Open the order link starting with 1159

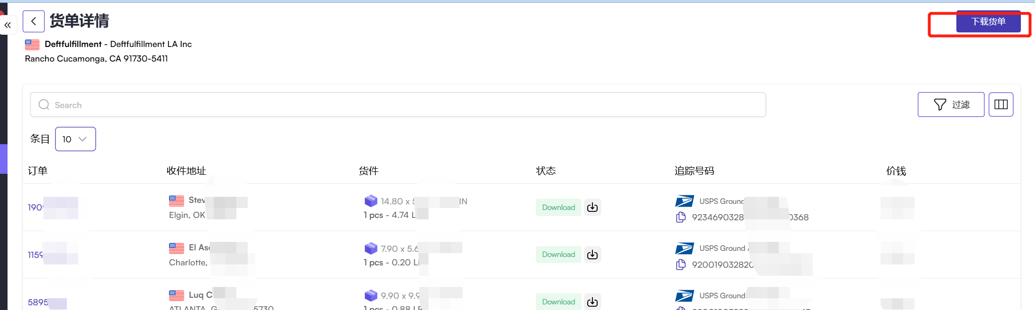[x=35, y=255]
